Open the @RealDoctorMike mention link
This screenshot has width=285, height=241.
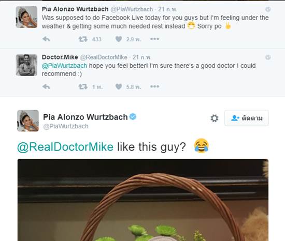(65, 147)
